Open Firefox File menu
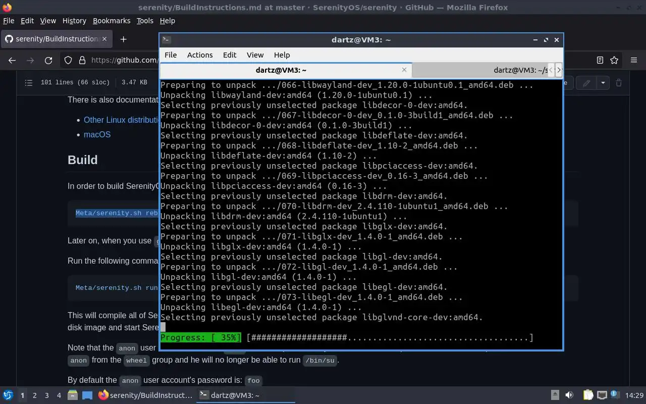Screen dimensions: 646x404 [9, 21]
